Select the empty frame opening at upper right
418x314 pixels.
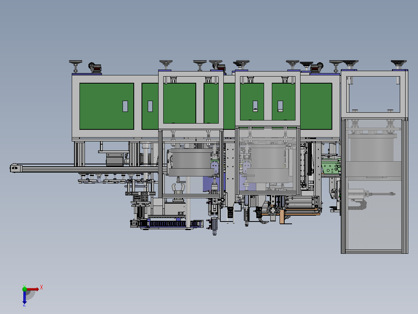pyautogui.click(x=374, y=94)
